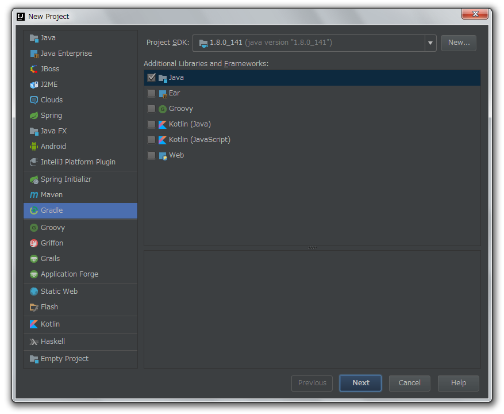Viewport: 504px width, 414px height.
Task: Click the JBoss icon in project types
Action: pyautogui.click(x=34, y=69)
